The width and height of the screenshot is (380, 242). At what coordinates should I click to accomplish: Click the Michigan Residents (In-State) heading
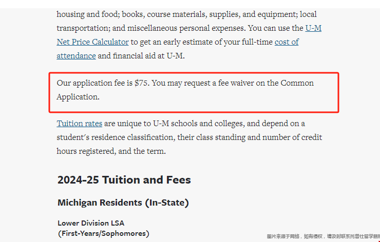tap(123, 203)
